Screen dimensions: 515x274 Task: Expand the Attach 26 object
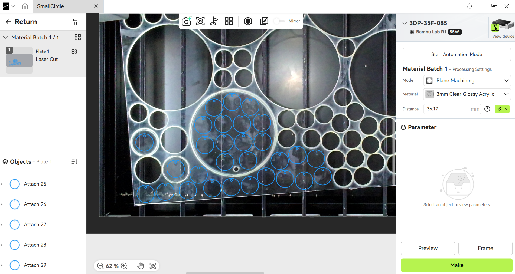pyautogui.click(x=2, y=204)
